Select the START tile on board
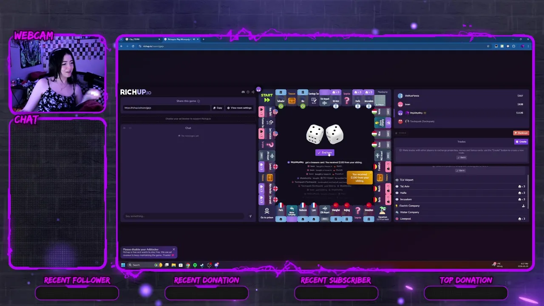 click(x=267, y=98)
